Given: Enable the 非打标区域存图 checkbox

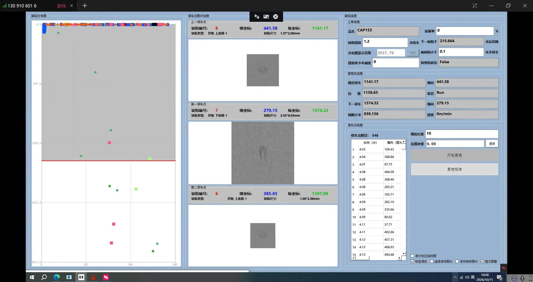Looking at the screenshot, I should [x=413, y=256].
